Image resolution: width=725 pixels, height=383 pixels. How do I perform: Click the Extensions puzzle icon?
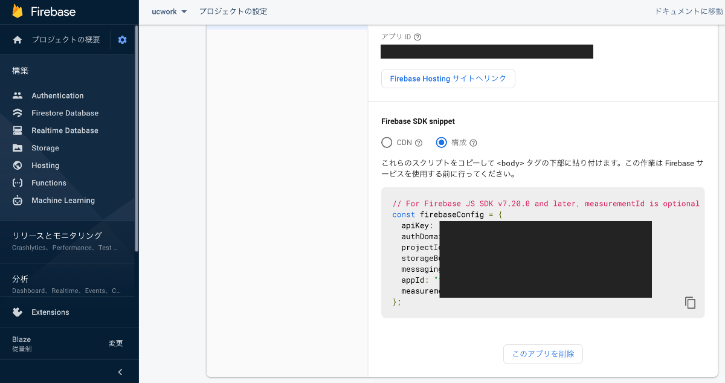[x=18, y=312]
